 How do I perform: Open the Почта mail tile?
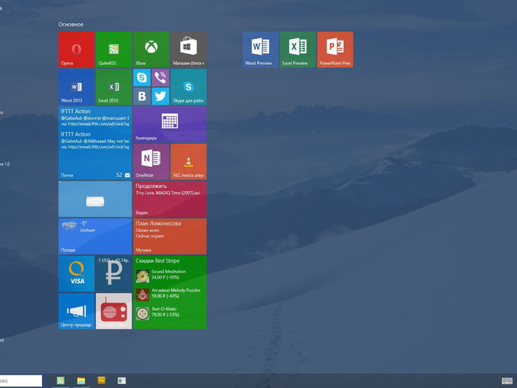[x=95, y=143]
